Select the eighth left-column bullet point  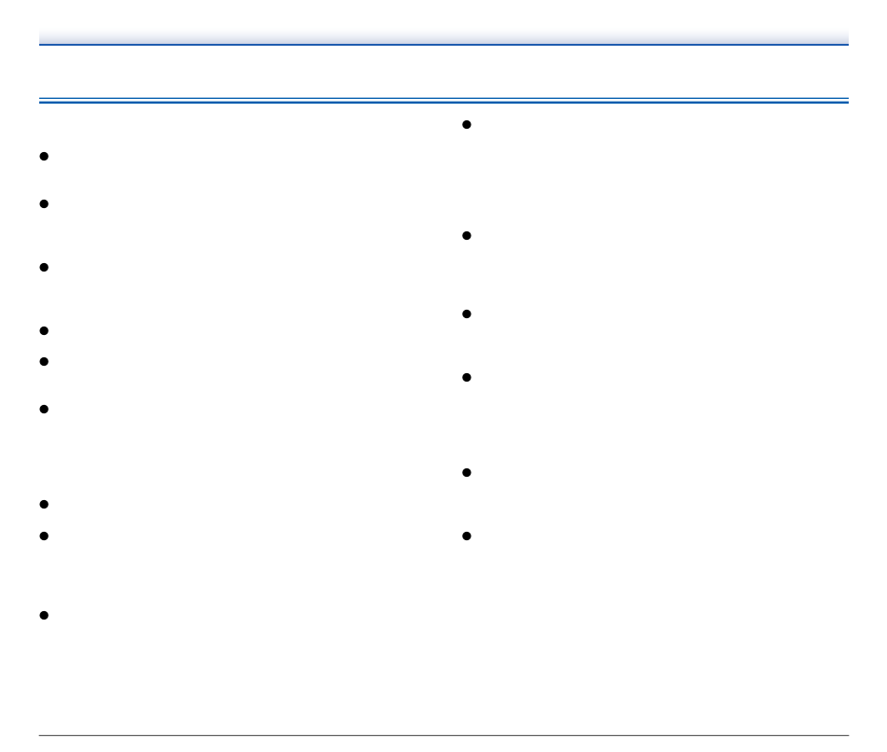[44, 536]
